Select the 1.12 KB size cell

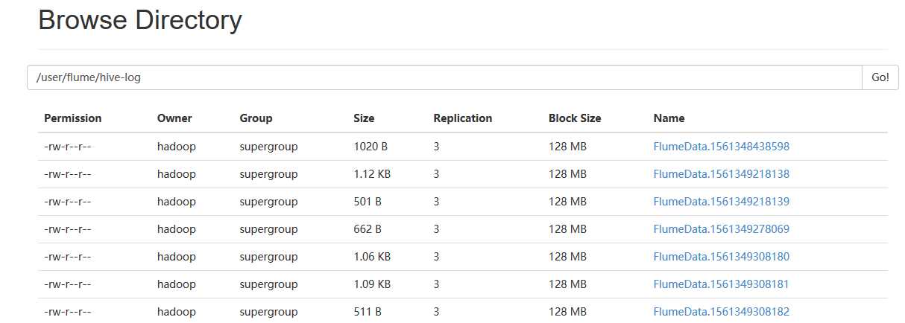click(x=372, y=174)
